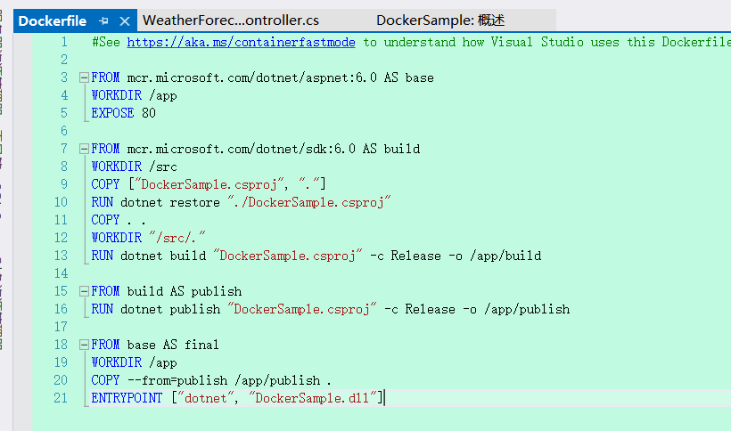The width and height of the screenshot is (731, 431).
Task: Click COPY . . on line 11
Action: (x=119, y=220)
